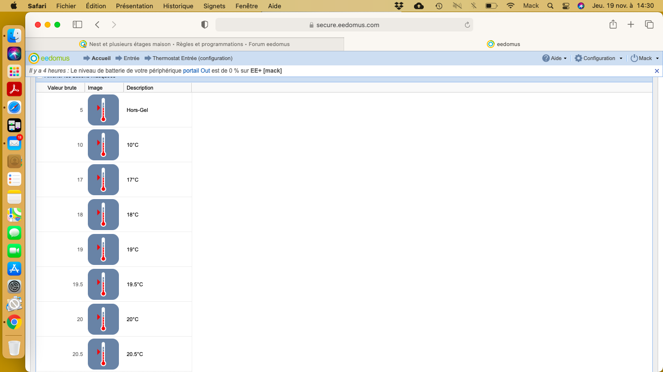Click the Description column header
Viewport: 663px width, 372px height.
(x=158, y=88)
